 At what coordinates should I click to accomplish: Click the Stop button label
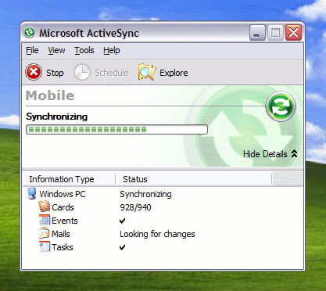click(55, 73)
